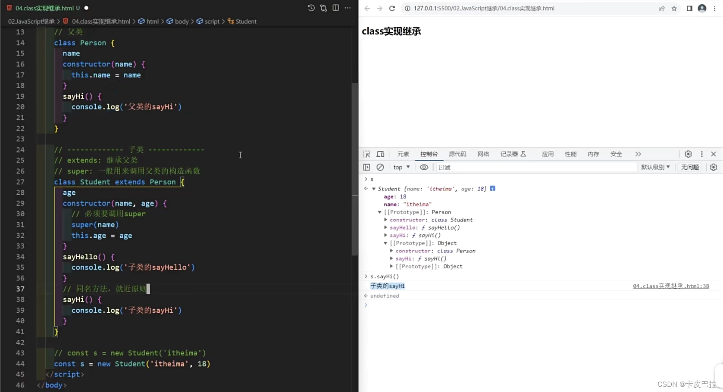Click the s.sayHi() console command entry
The image size is (723, 392).
(x=385, y=277)
